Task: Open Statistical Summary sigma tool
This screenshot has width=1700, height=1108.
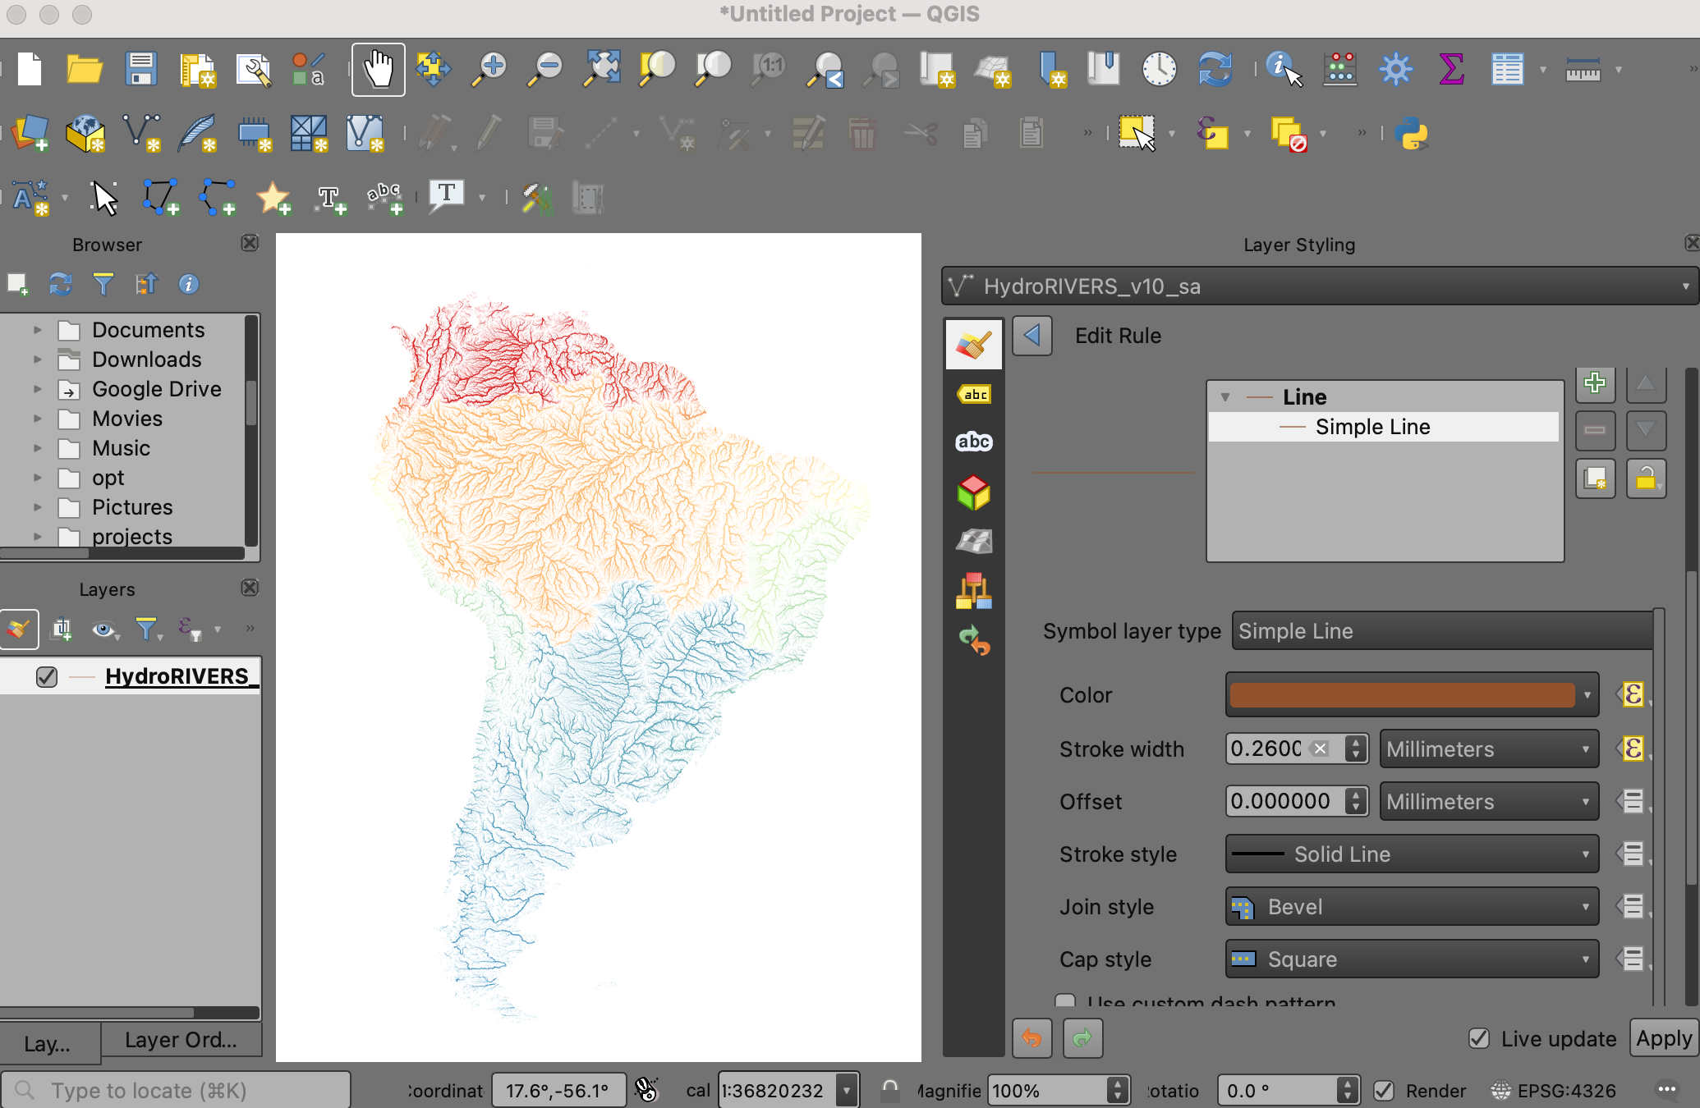Action: pyautogui.click(x=1451, y=69)
